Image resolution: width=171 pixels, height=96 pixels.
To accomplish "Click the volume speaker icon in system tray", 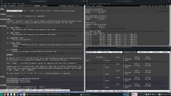I will pyautogui.click(x=160, y=94).
